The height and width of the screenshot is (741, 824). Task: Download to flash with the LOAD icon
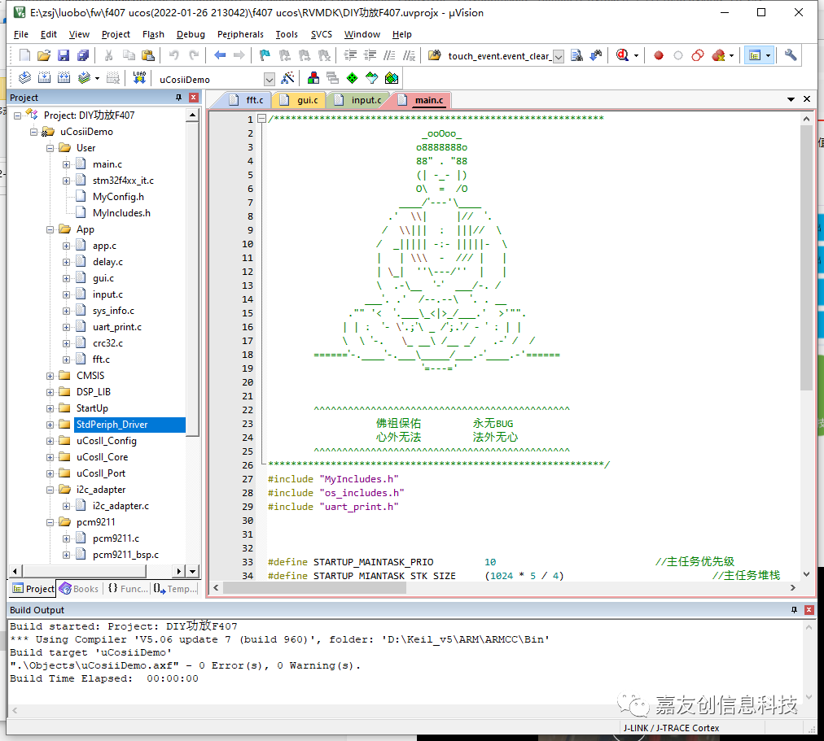(x=139, y=78)
